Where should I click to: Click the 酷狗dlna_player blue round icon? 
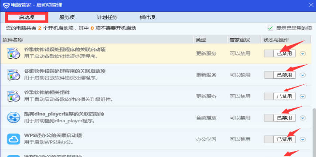[x=14, y=117]
